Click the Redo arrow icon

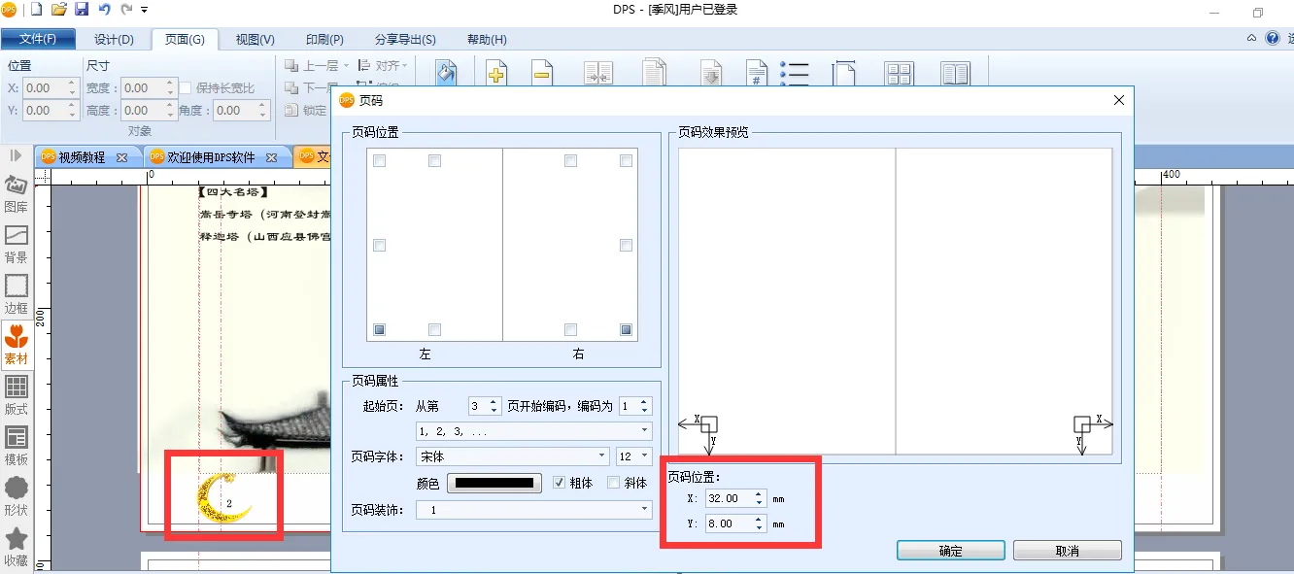[126, 10]
